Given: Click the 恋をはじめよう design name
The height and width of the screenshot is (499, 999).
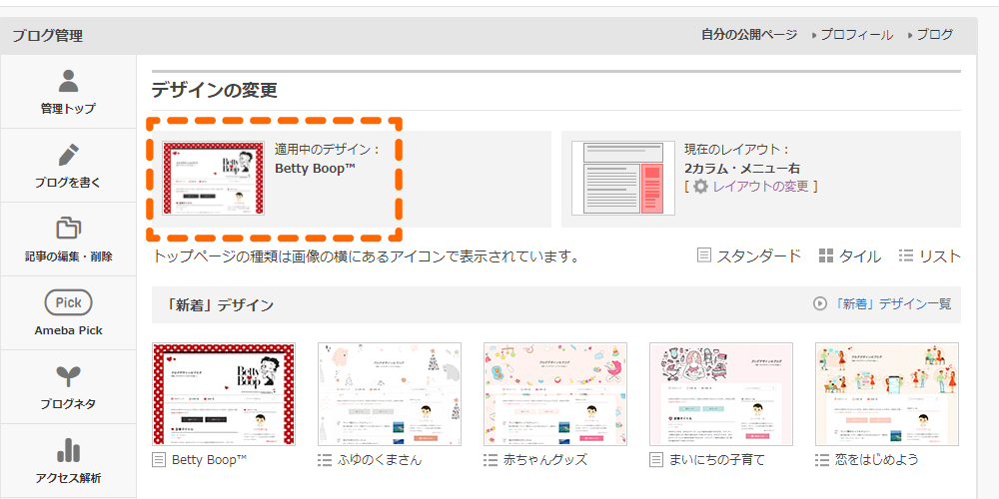Looking at the screenshot, I should tap(877, 459).
